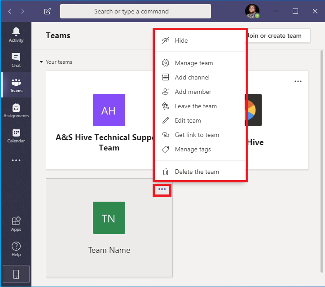This screenshot has height=287, width=325.
Task: Click the AH team avatar
Action: tap(109, 110)
